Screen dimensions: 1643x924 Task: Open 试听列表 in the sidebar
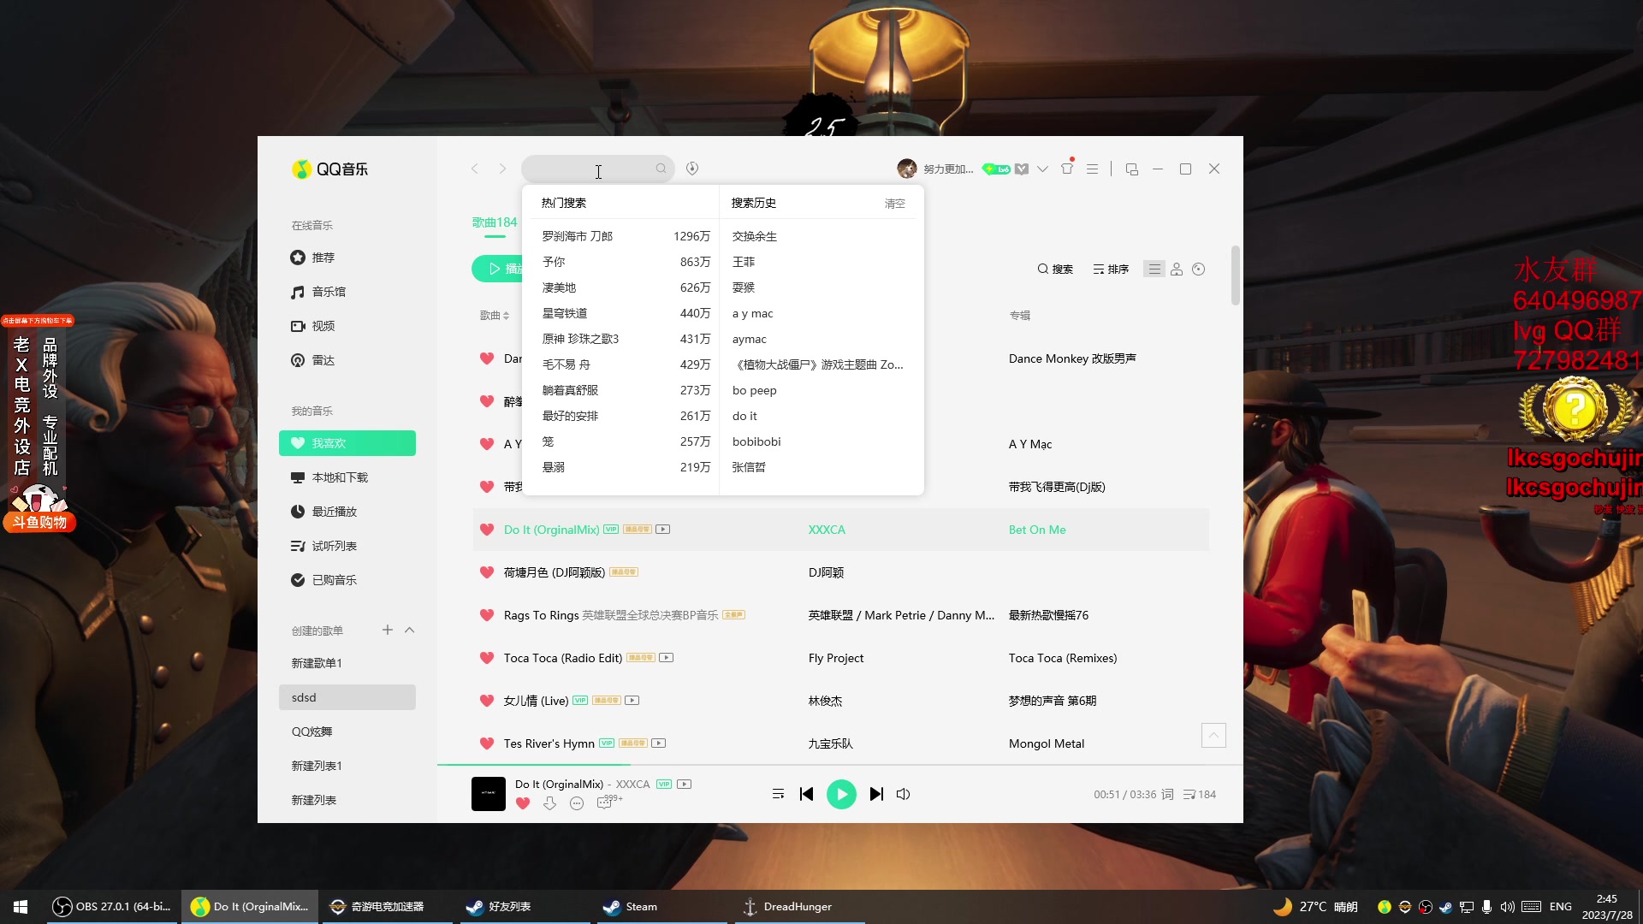[347, 546]
